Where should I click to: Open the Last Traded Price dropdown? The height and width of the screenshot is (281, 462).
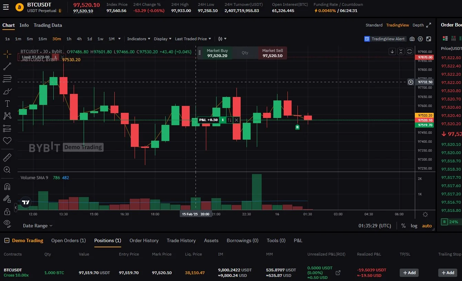[x=193, y=39]
